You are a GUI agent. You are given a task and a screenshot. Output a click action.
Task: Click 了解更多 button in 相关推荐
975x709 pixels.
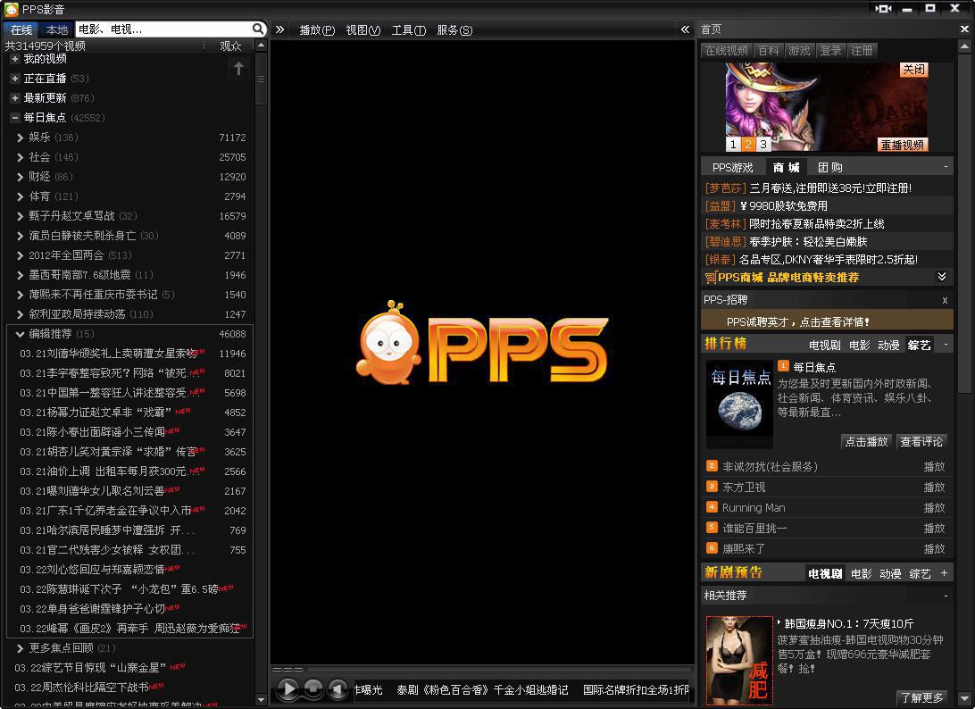point(922,697)
